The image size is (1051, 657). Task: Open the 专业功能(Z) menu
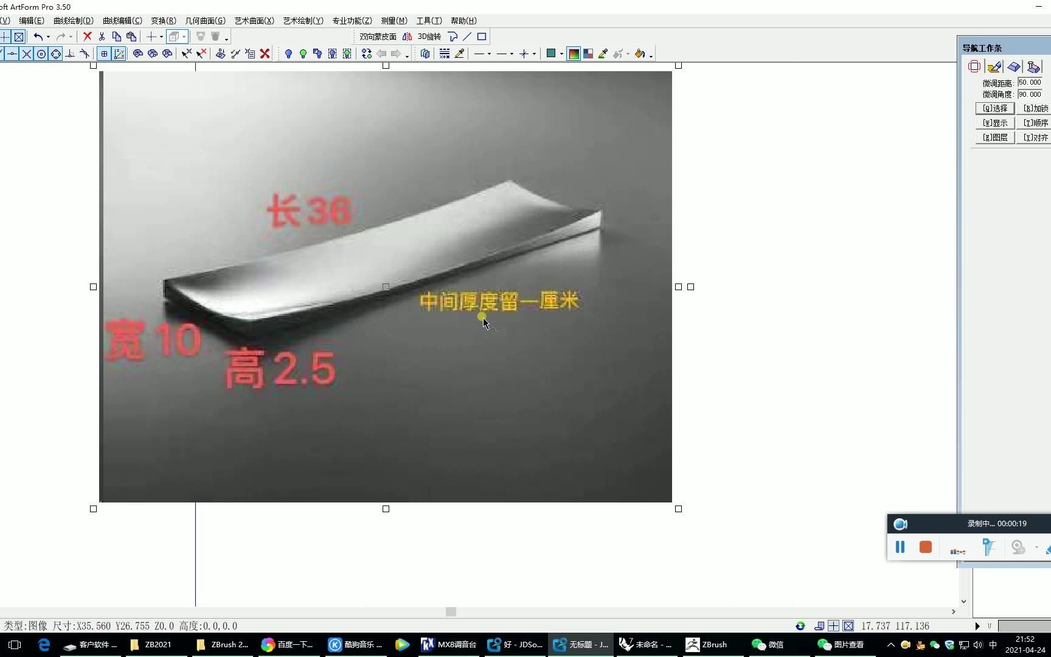[x=352, y=21]
